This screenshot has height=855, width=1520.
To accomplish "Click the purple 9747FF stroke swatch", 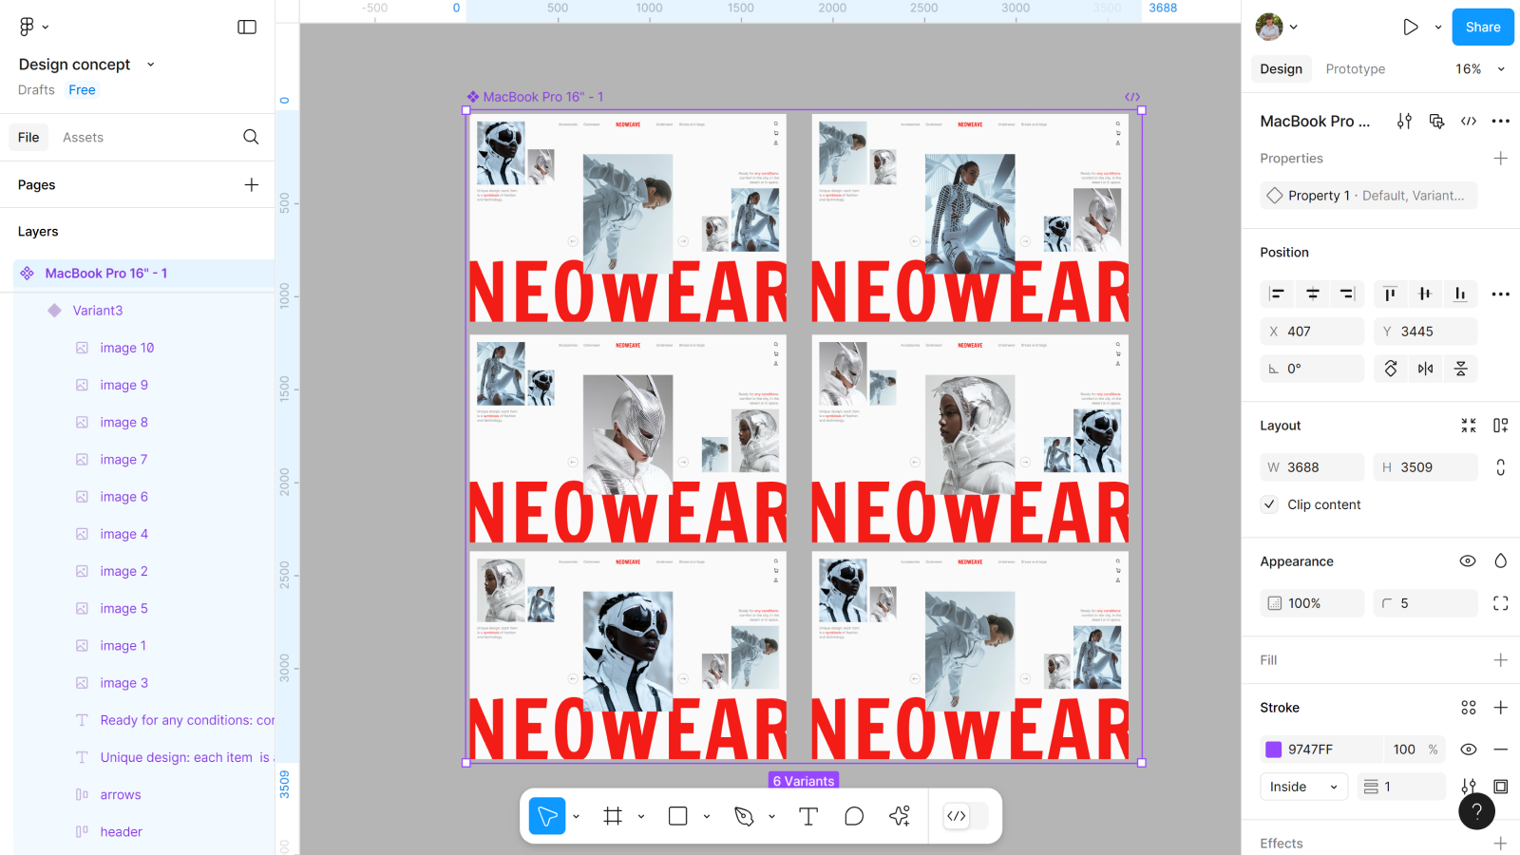I will [x=1274, y=750].
